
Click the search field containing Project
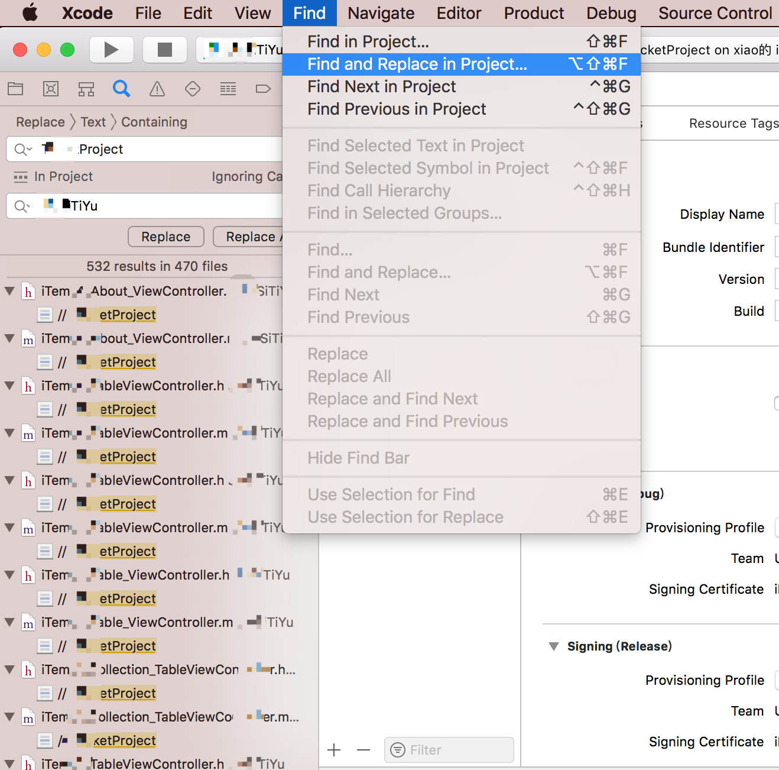(145, 149)
